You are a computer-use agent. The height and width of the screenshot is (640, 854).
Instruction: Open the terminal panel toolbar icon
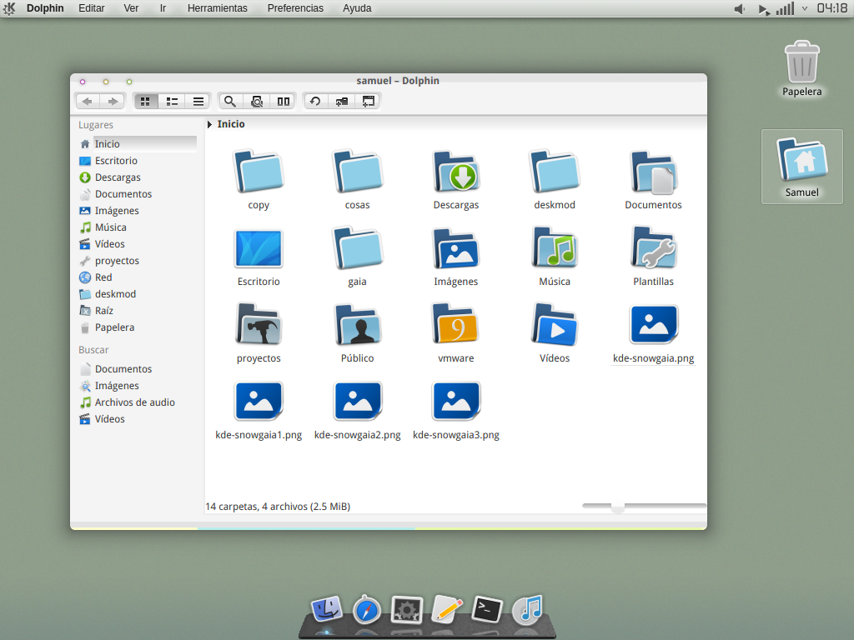click(x=369, y=101)
